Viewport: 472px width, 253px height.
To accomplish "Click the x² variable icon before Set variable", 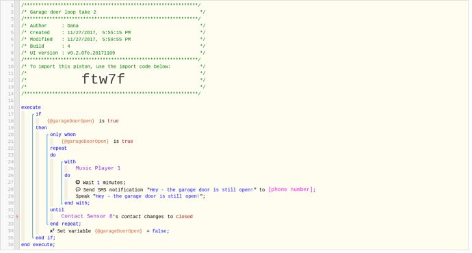I will [x=52, y=230].
